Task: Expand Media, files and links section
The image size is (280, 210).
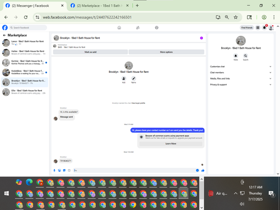Action: pyautogui.click(x=241, y=78)
